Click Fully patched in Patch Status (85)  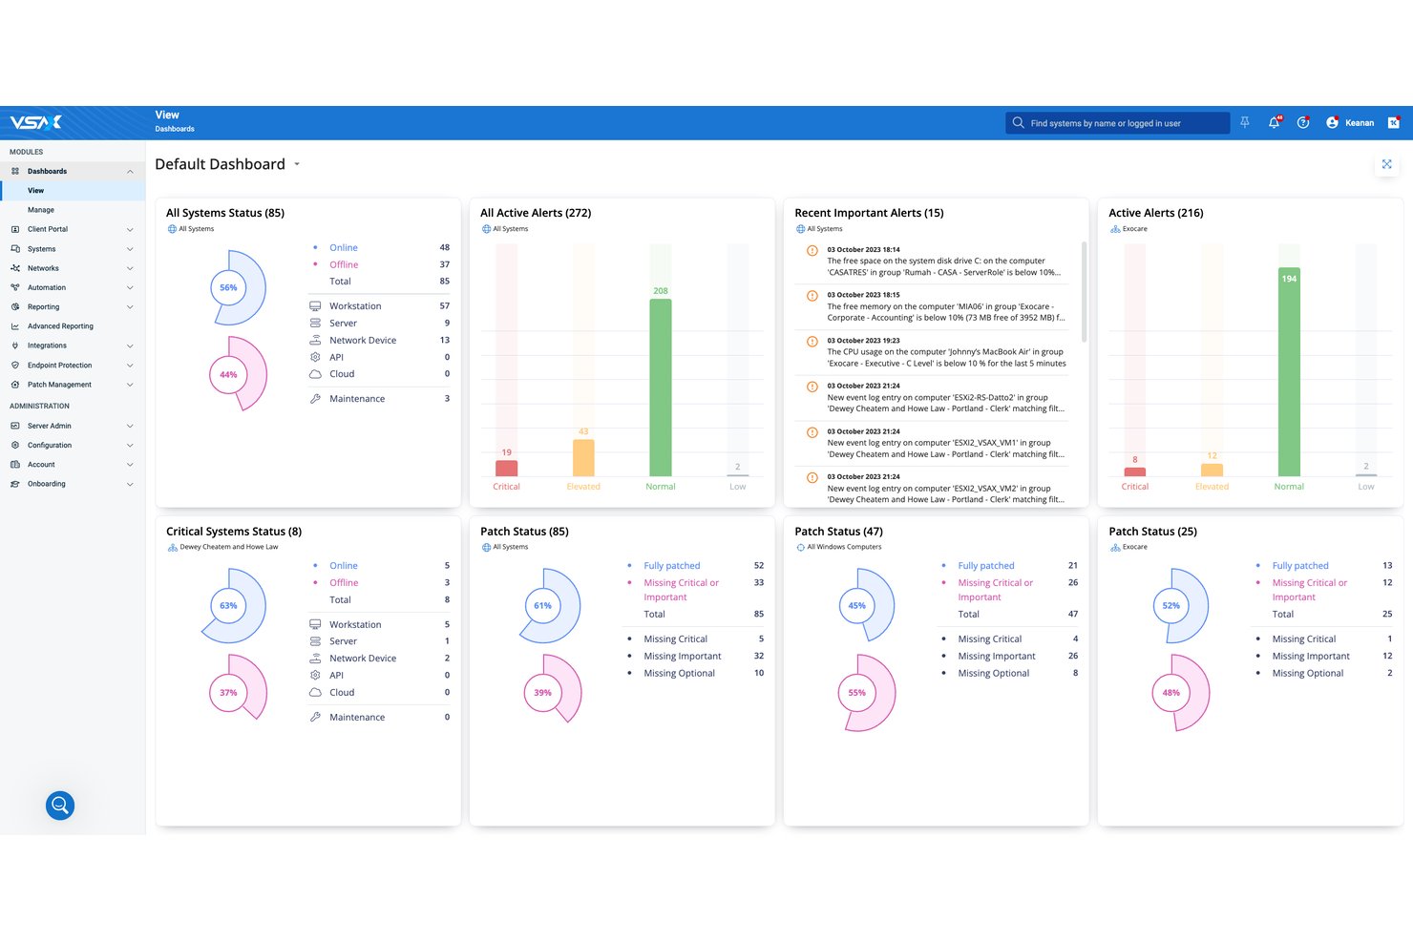[x=672, y=566]
